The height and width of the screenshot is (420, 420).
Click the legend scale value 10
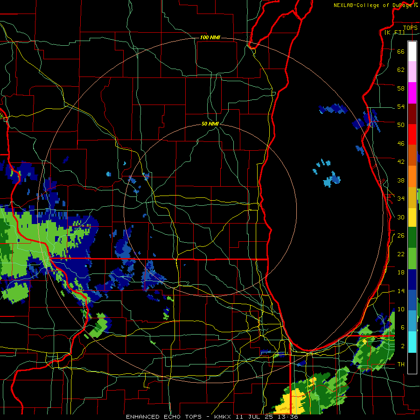coord(401,309)
